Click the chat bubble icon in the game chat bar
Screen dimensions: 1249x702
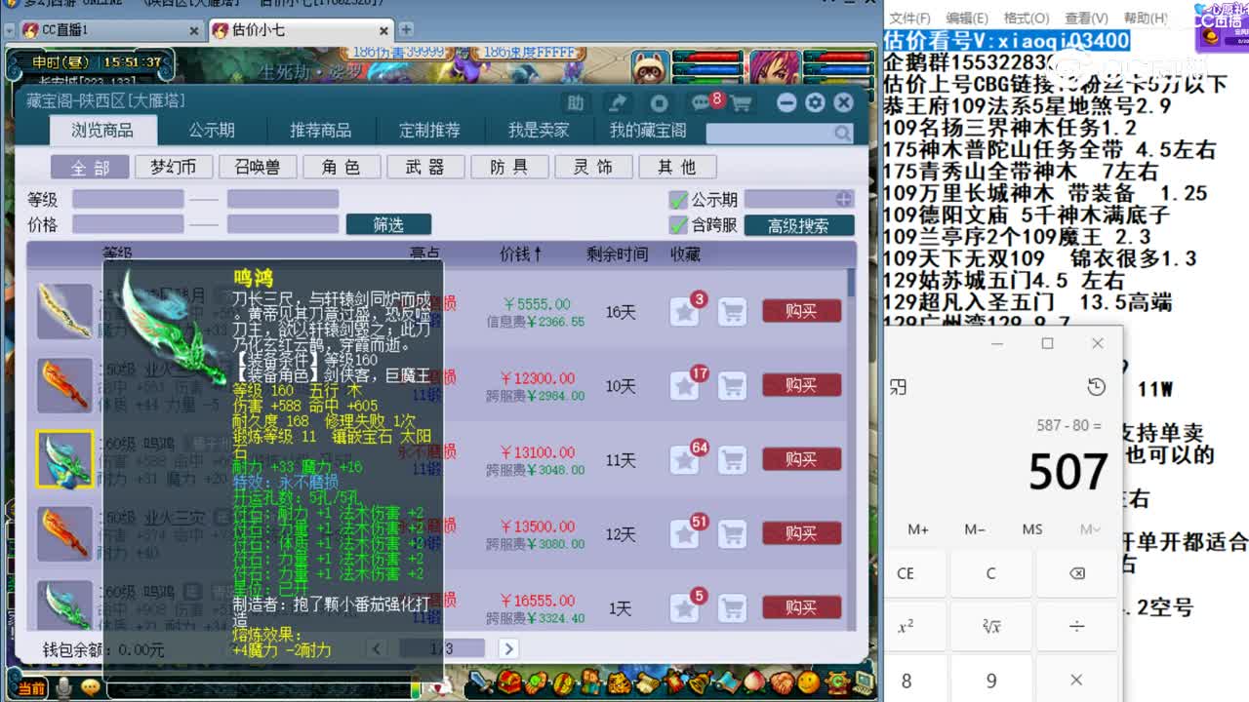[91, 687]
